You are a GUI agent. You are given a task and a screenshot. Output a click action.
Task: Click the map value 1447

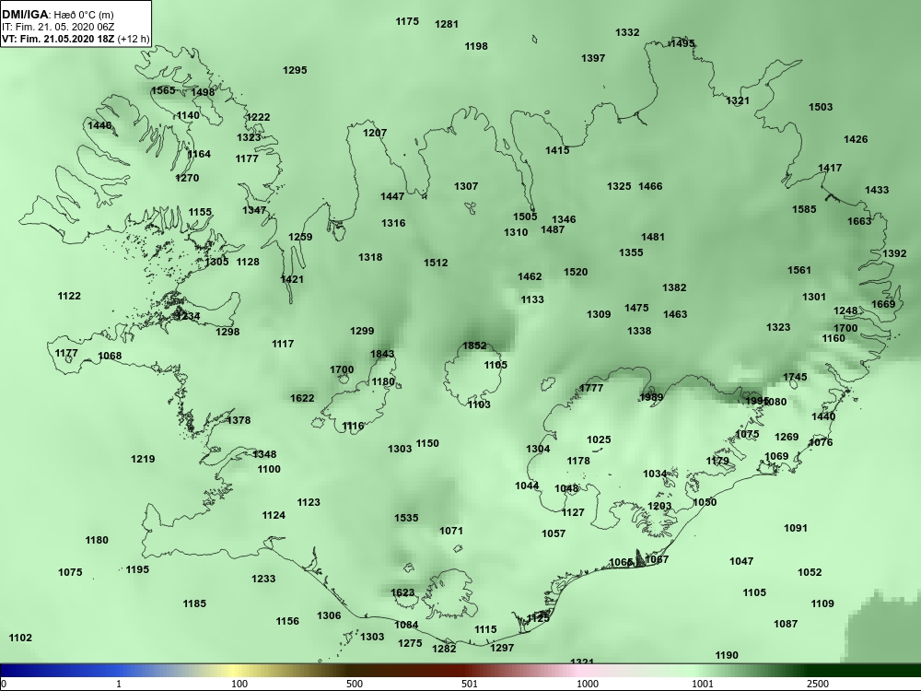pyautogui.click(x=392, y=196)
